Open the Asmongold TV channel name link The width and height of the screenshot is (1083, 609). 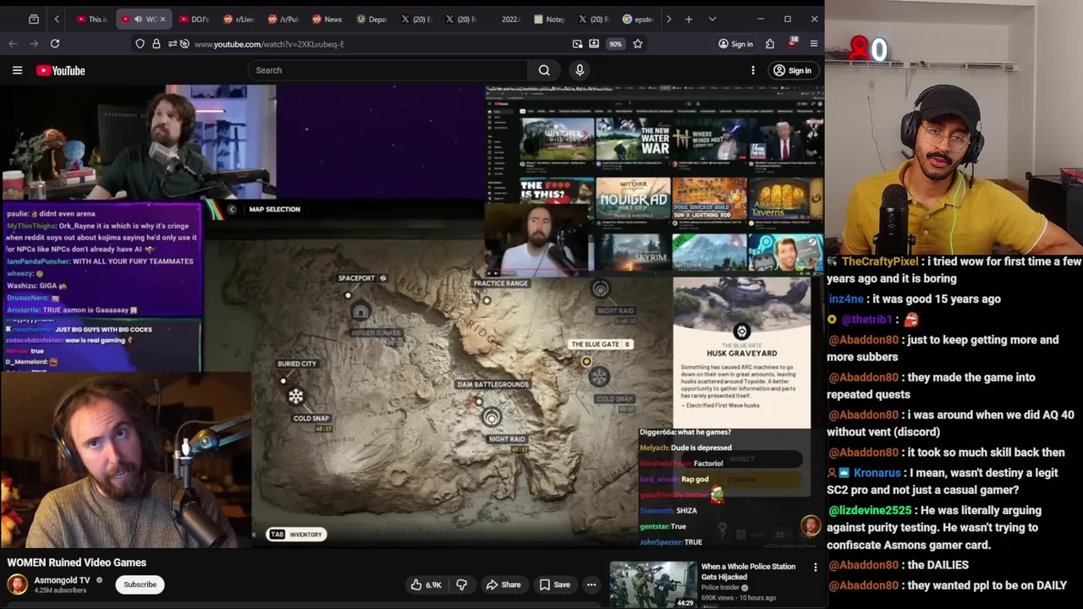point(62,580)
